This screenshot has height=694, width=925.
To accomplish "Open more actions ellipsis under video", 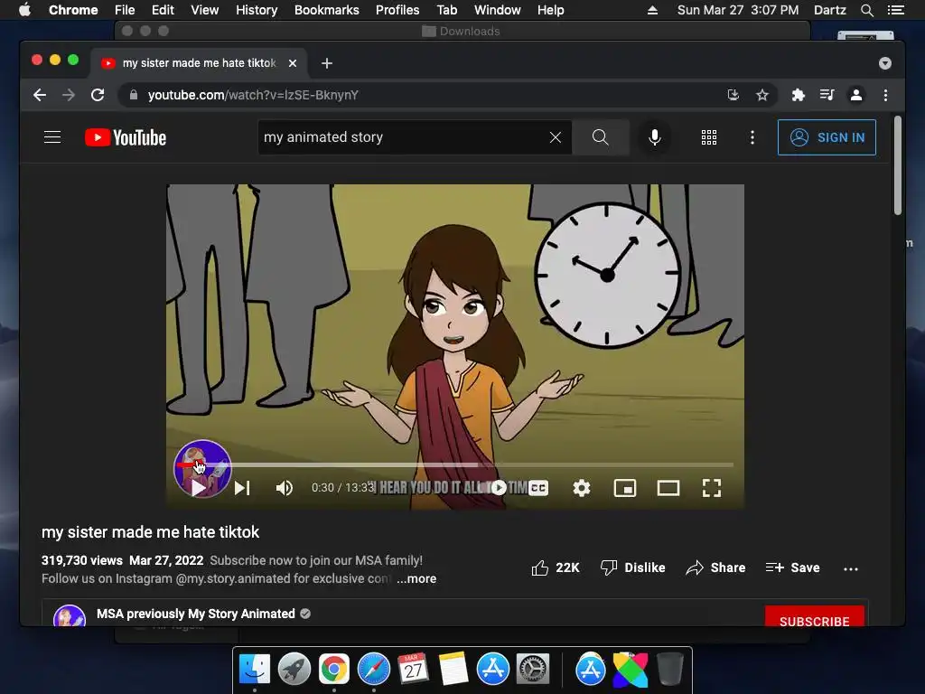I will pos(851,569).
